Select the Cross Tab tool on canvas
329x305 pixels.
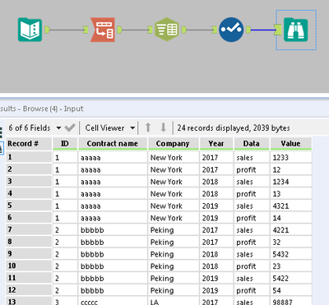click(167, 30)
